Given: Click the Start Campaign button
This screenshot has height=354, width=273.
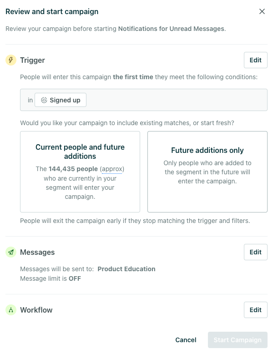Looking at the screenshot, I should 238,340.
